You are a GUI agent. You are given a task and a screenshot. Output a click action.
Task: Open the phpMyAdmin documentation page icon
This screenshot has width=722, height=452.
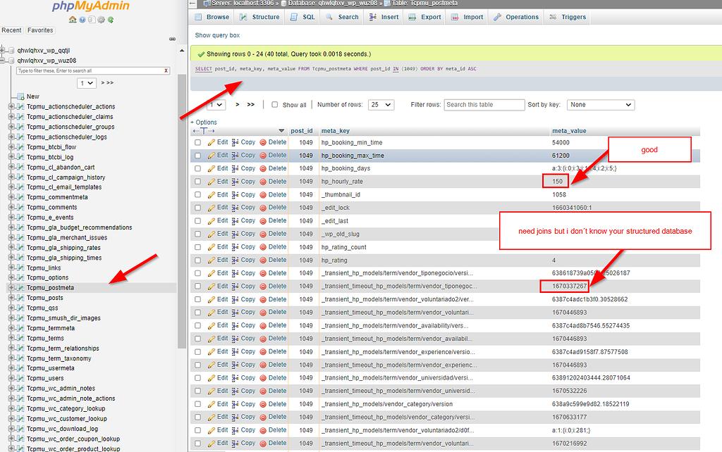(x=92, y=20)
